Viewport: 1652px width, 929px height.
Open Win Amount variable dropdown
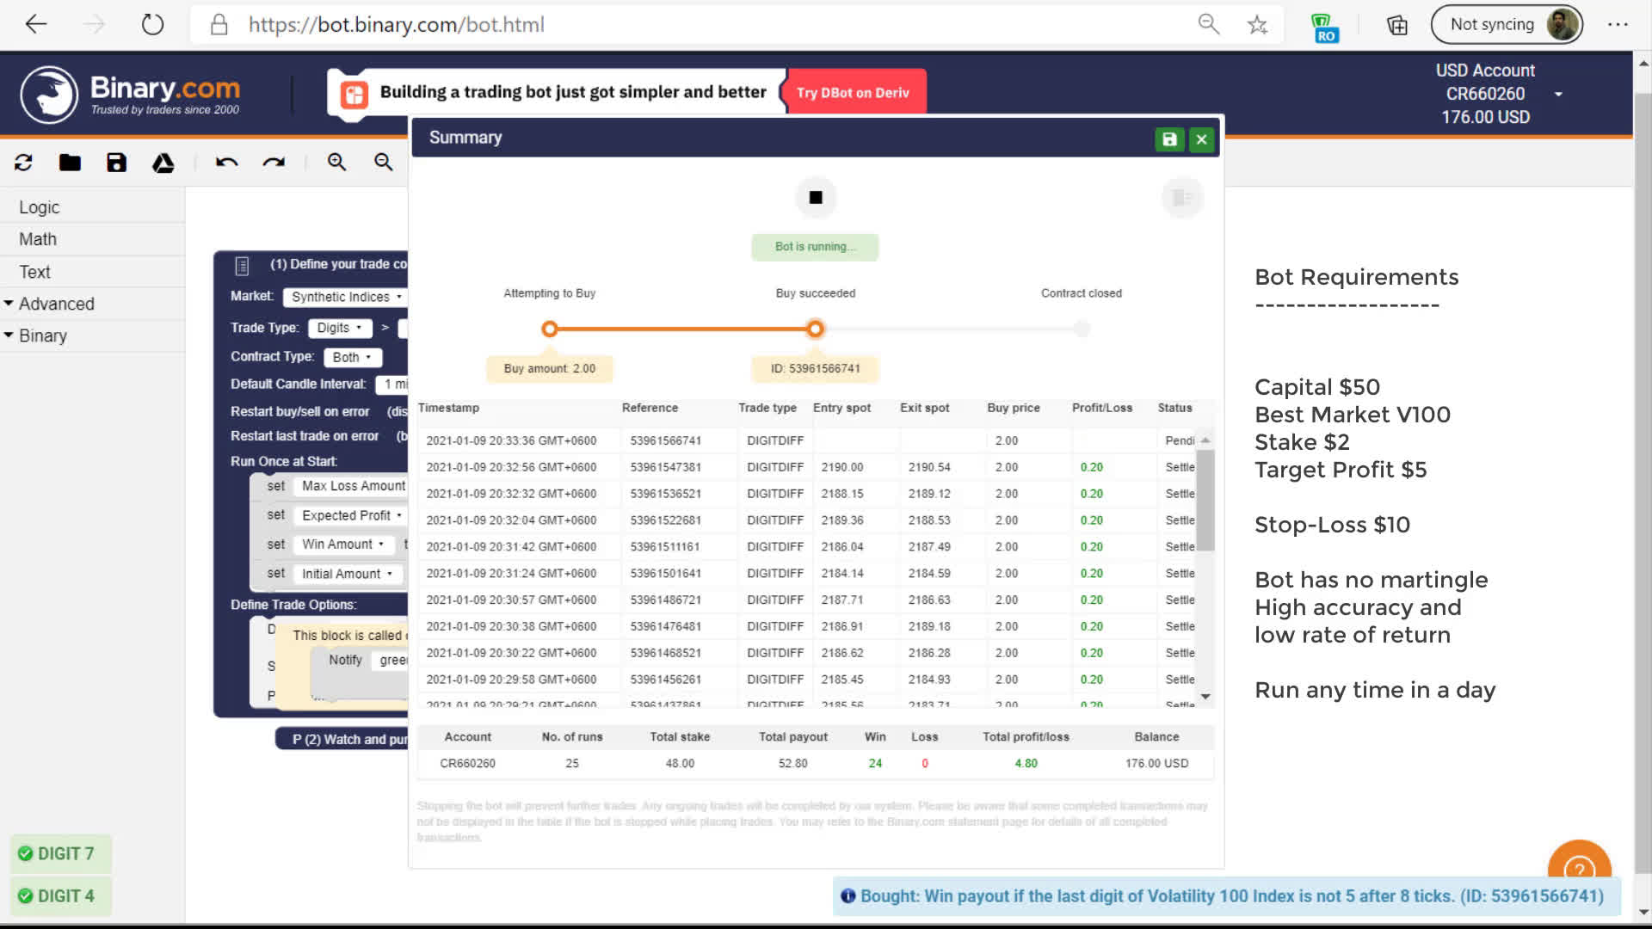click(342, 544)
